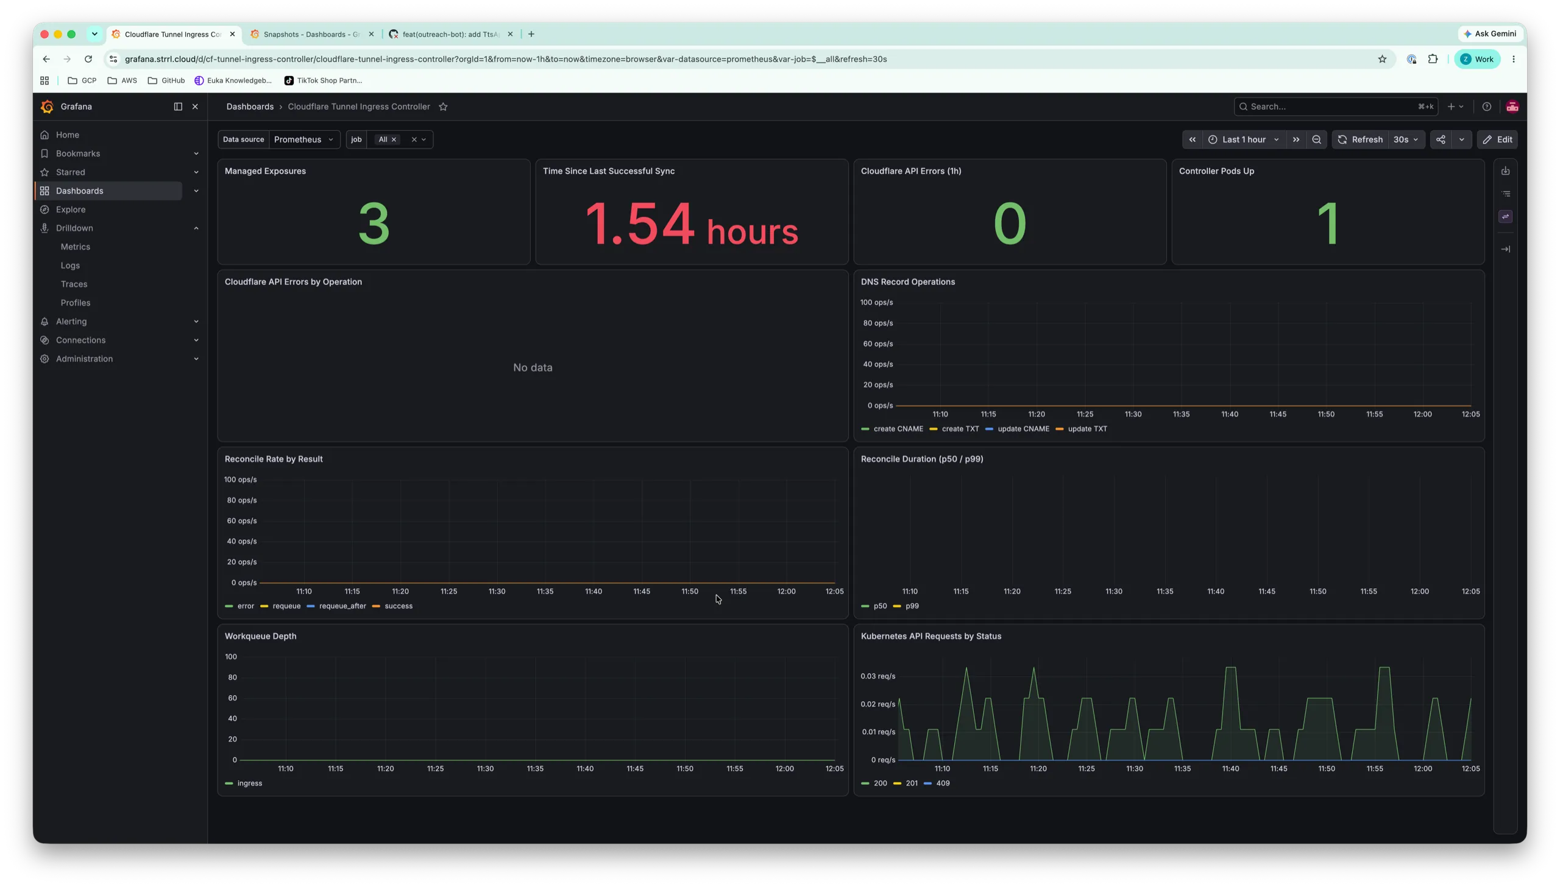Click the Edit dashboard button

[1497, 139]
